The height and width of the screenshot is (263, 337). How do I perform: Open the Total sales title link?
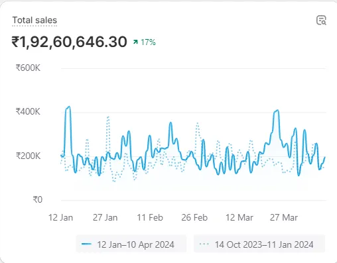coord(34,21)
